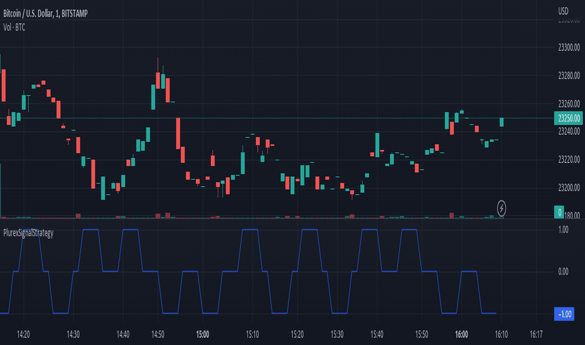Click the 15:30 time axis label

[337, 334]
